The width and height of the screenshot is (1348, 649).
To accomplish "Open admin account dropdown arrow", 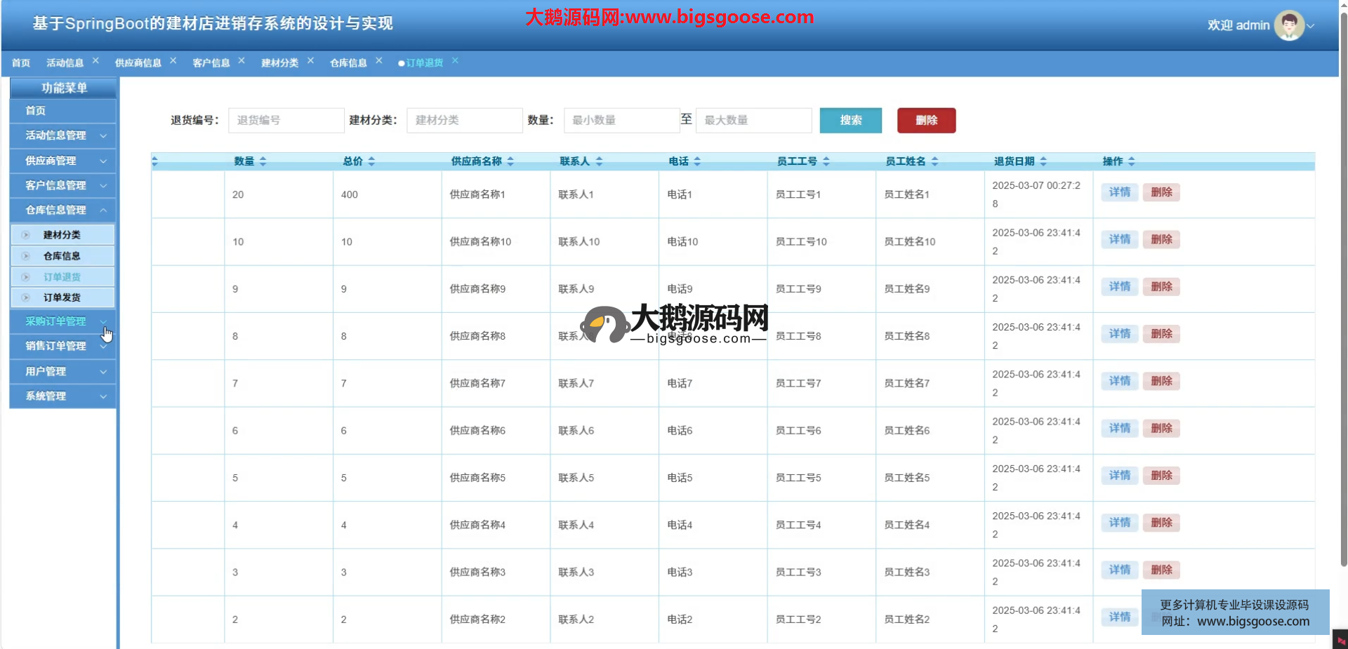I will coord(1311,26).
